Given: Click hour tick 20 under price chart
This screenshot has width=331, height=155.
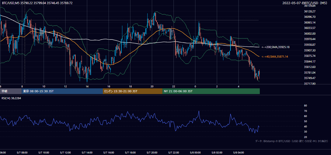Looking at the screenshot, I should pos(152,86).
